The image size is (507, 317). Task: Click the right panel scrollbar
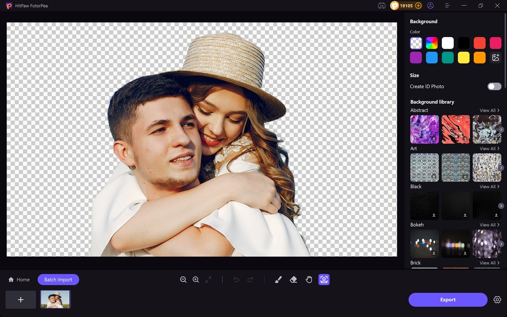pyautogui.click(x=505, y=51)
